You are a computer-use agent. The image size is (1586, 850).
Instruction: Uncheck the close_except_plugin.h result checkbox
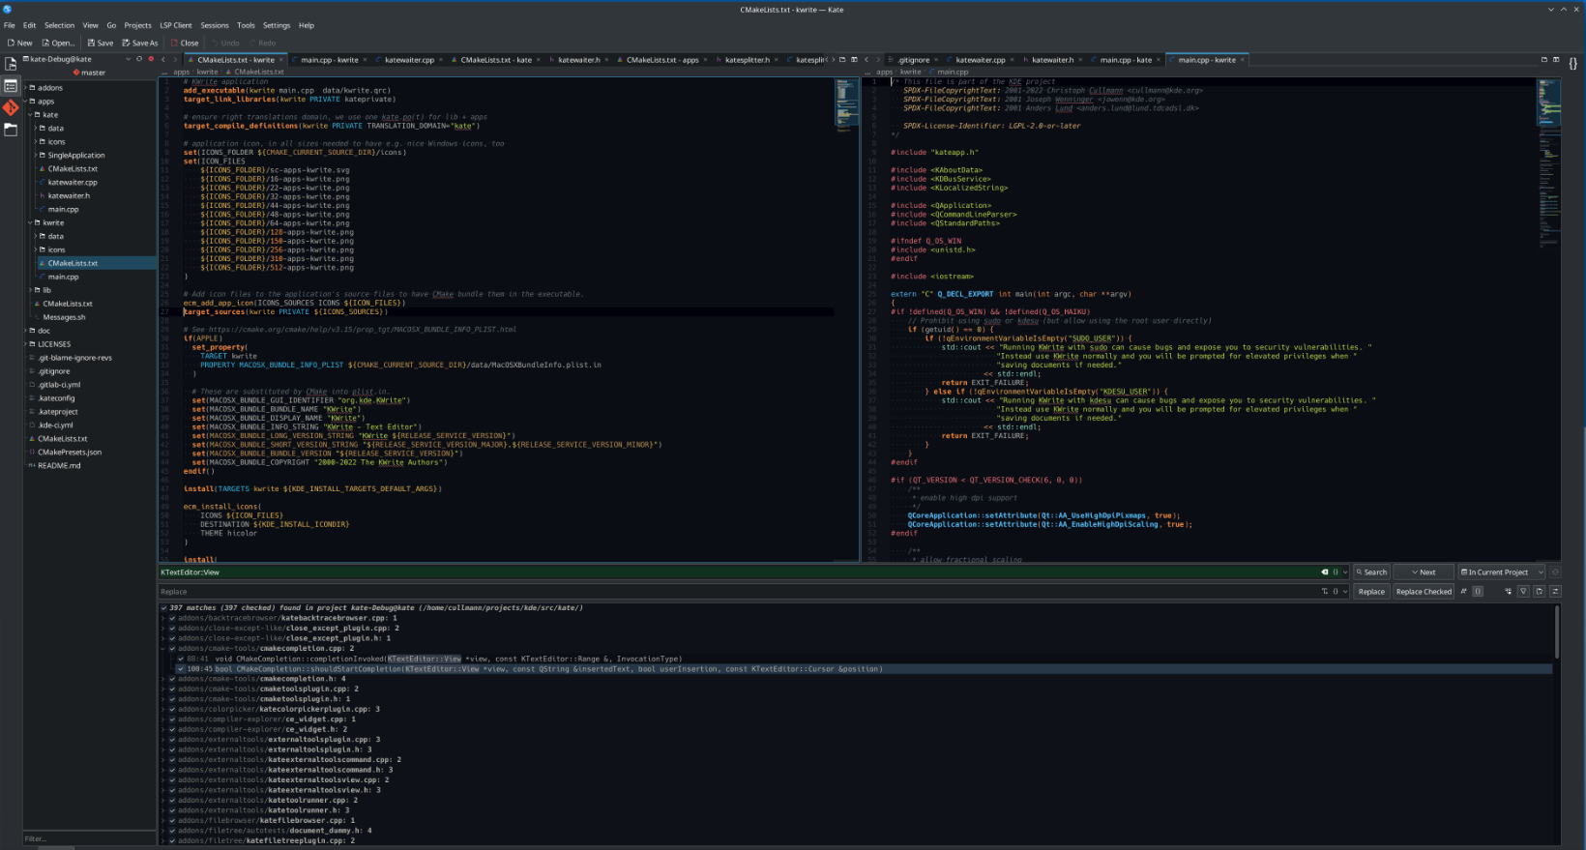[x=172, y=638]
